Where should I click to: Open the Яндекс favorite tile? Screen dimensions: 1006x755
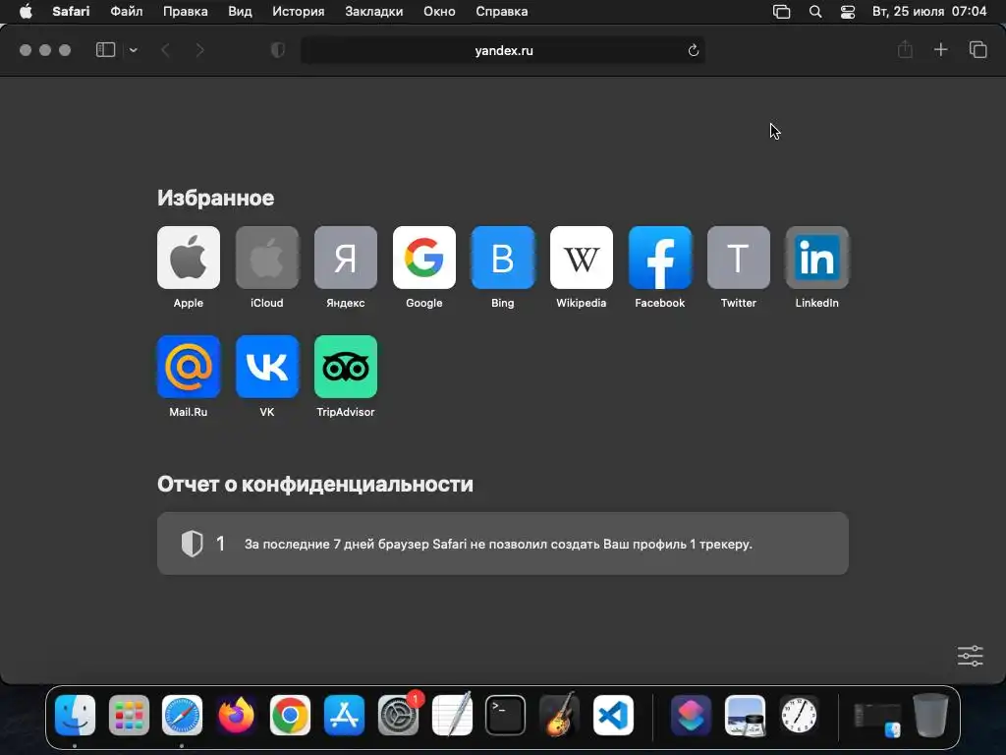[345, 258]
